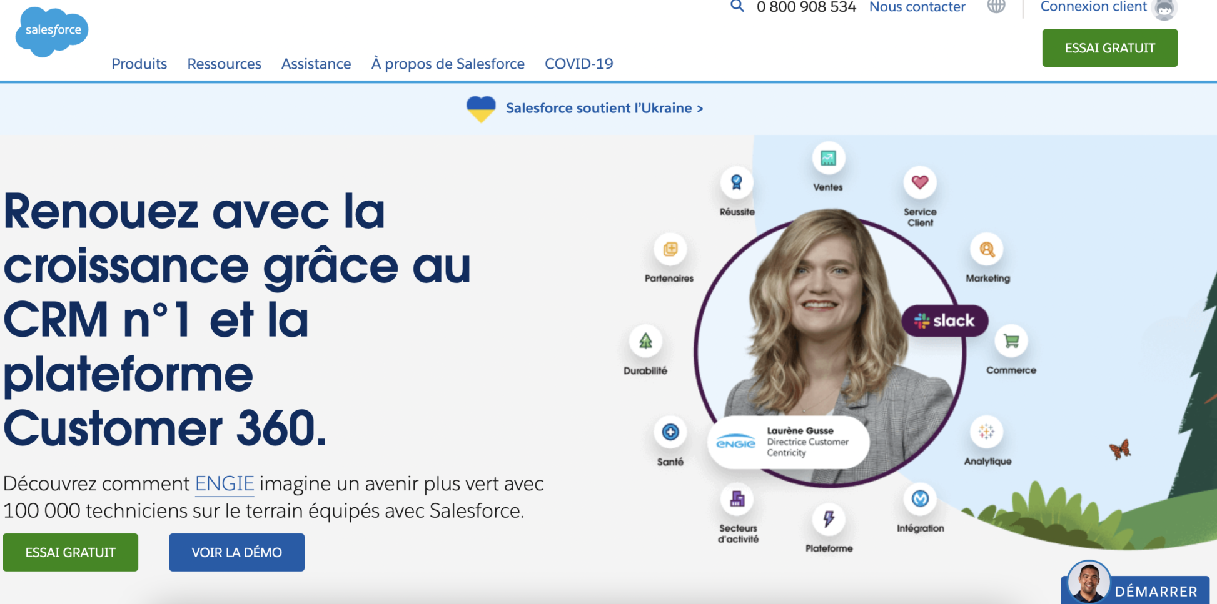Follow the ENGIE link in the paragraph
Image resolution: width=1217 pixels, height=604 pixels.
224,483
